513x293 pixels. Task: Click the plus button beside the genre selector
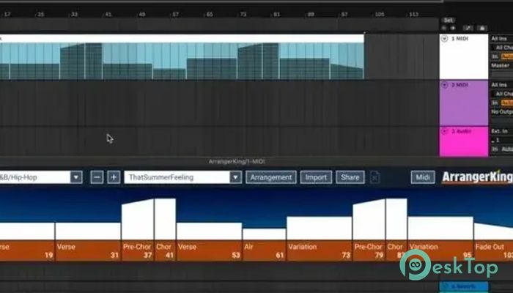(114, 177)
